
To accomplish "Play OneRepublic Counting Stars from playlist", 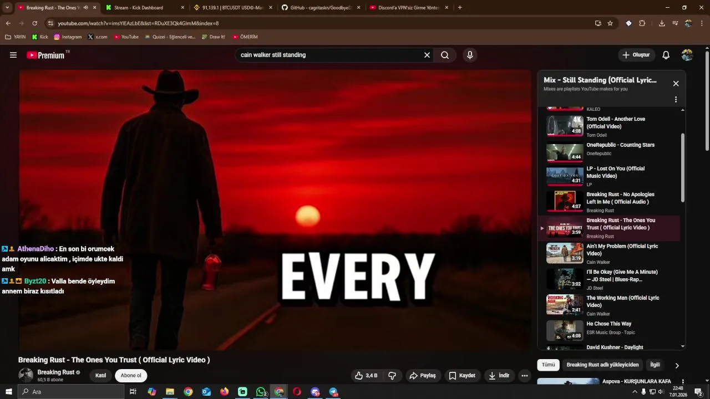I will pos(608,152).
